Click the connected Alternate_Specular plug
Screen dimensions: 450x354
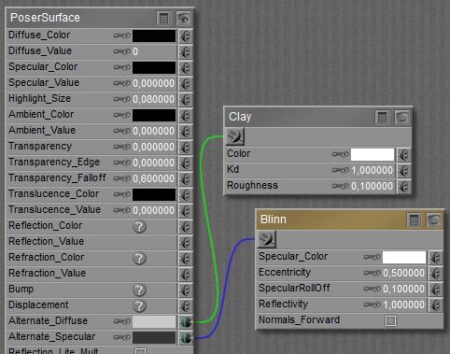pyautogui.click(x=186, y=337)
